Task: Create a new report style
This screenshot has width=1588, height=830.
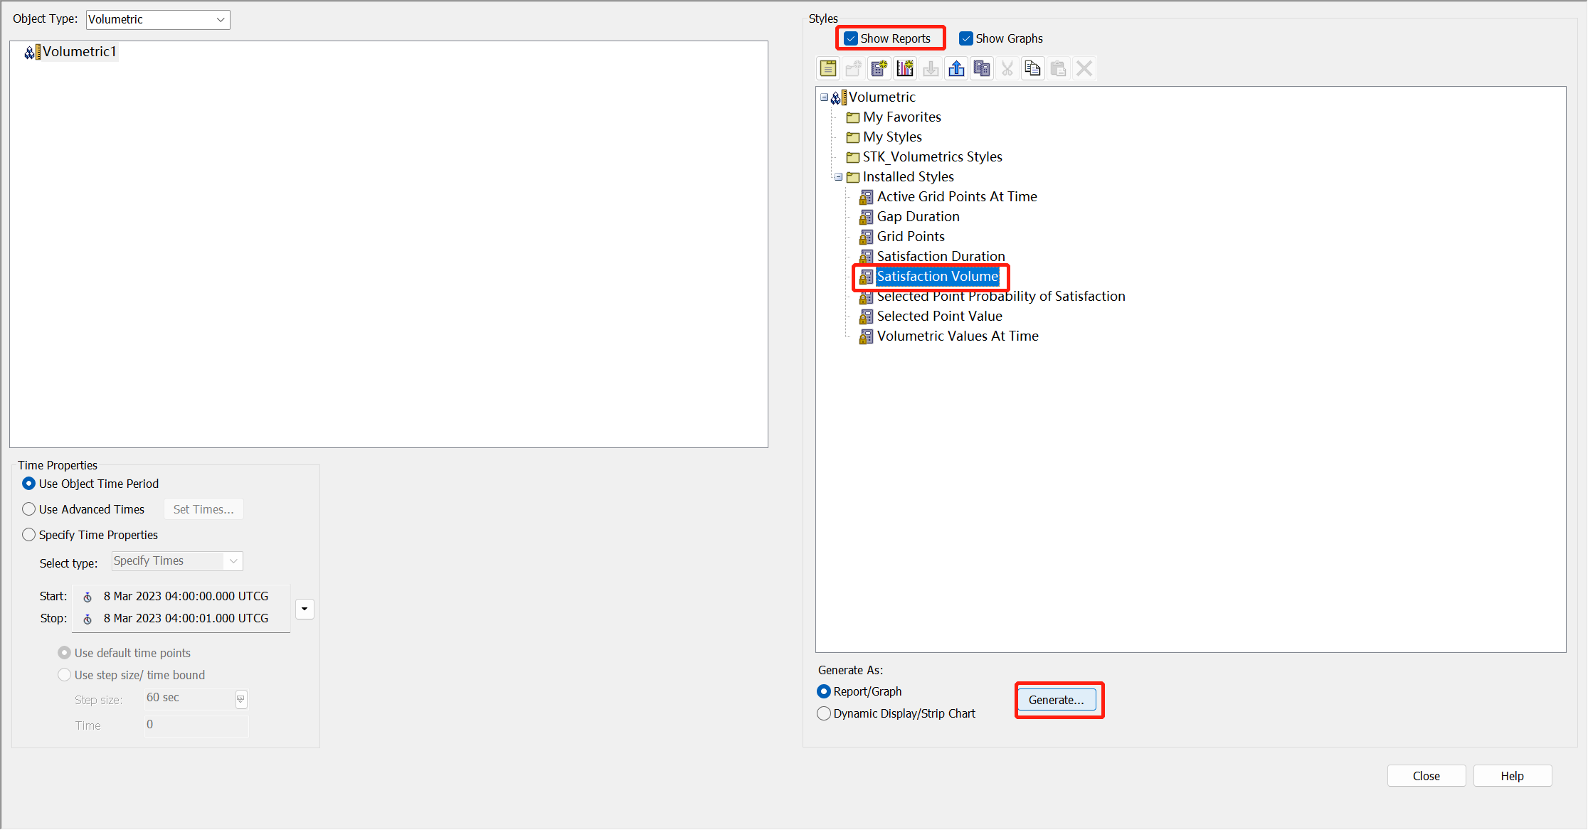Action: [879, 68]
